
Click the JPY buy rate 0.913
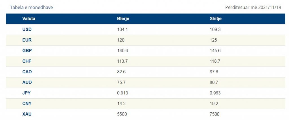coord(122,93)
